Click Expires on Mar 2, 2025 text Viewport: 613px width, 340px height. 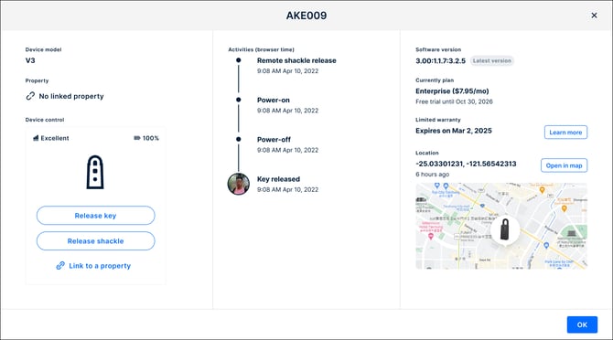pyautogui.click(x=454, y=131)
